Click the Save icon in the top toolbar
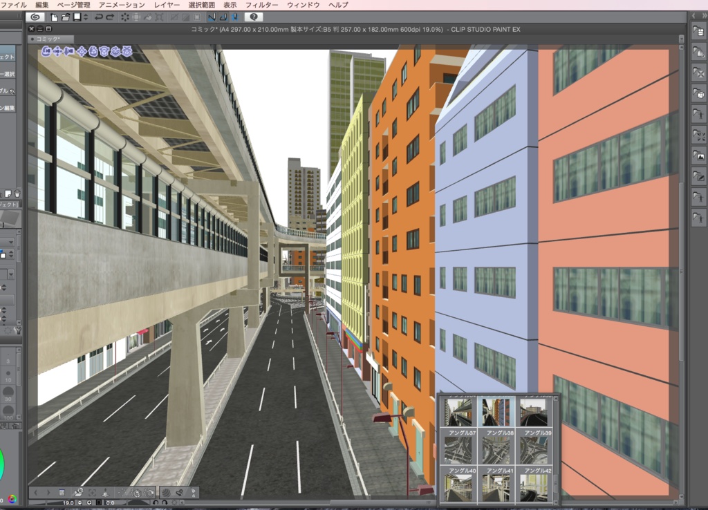Viewport: 708px width, 510px height. pos(77,17)
